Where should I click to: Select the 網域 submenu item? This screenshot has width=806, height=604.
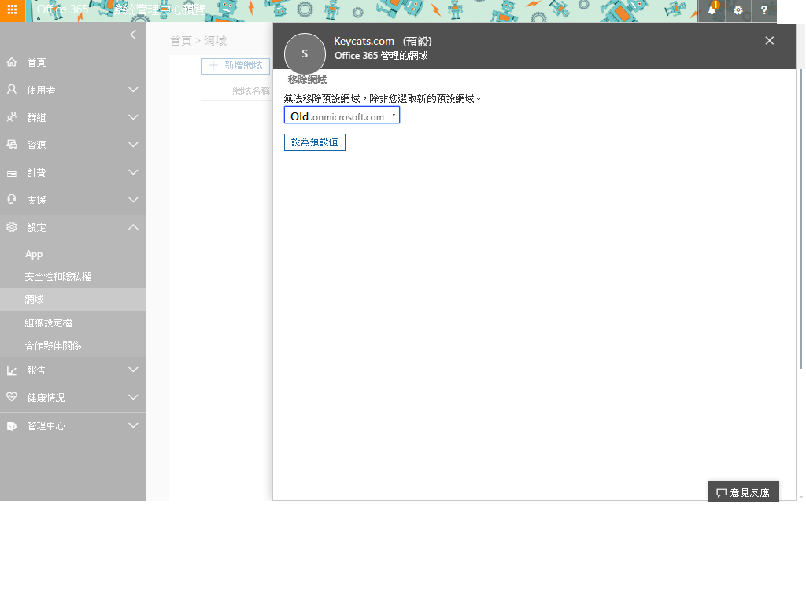click(x=72, y=300)
